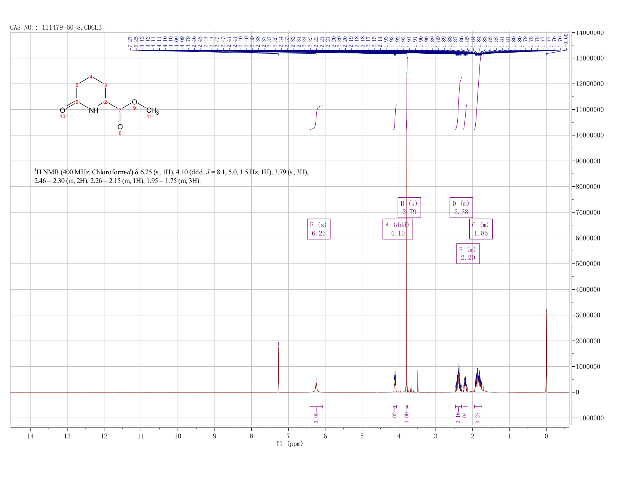Image resolution: width=620 pixels, height=479 pixels.
Task: Click the f1 (ppm) axis label
Action: [289, 444]
